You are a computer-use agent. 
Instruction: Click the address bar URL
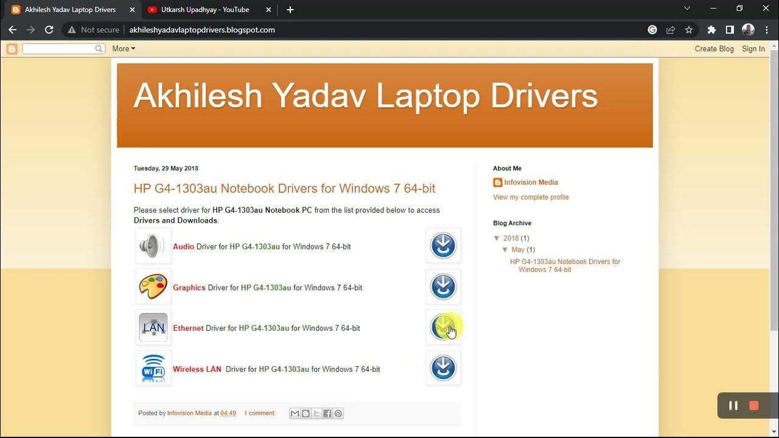pyautogui.click(x=202, y=30)
